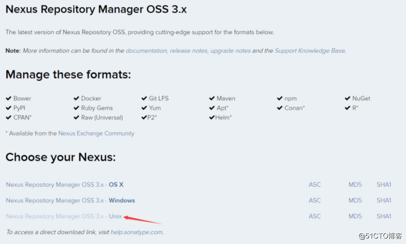Open the Nexus Exchange Community link
Image resolution: width=406 pixels, height=244 pixels.
coord(96,134)
